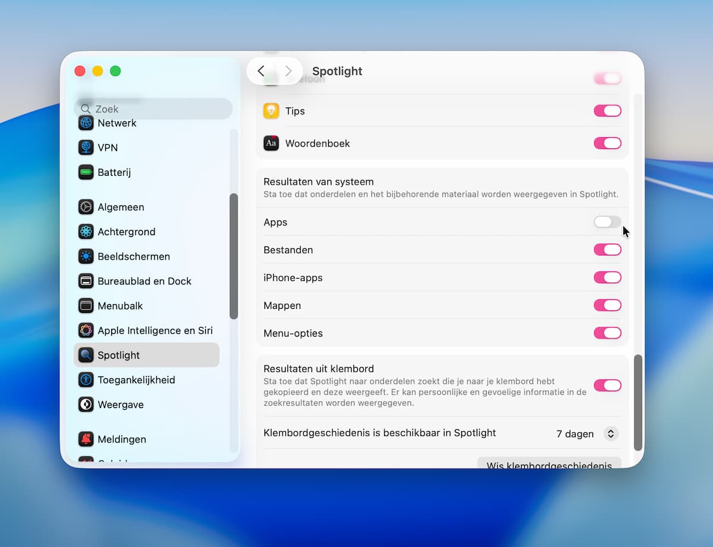This screenshot has height=547, width=713.
Task: Open the VPN sidebar icon
Action: [x=86, y=147]
